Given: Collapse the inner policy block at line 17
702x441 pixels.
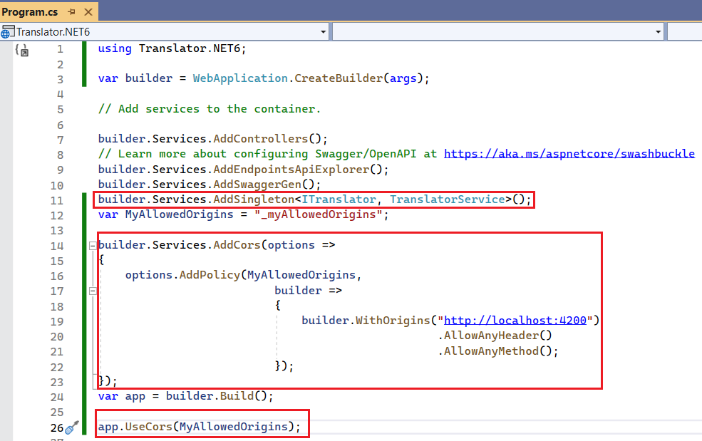Looking at the screenshot, I should click(x=92, y=290).
